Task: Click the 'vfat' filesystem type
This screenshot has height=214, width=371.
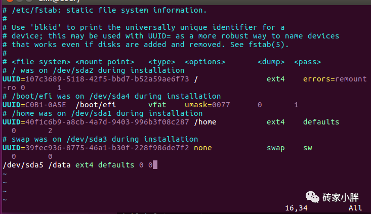Action: pos(157,105)
